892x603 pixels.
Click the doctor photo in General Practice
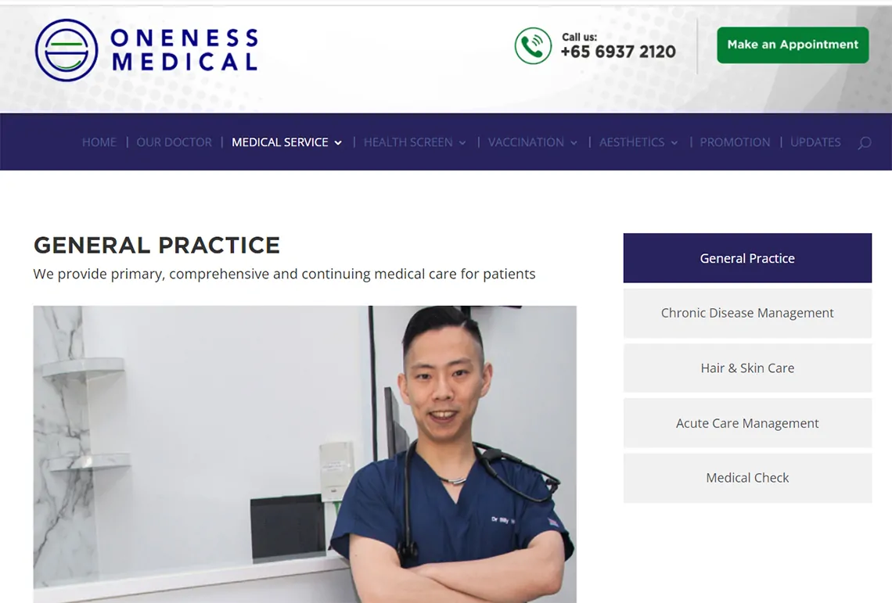[305, 454]
